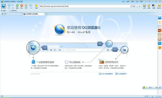Open a new tab with plus button
162x98 pixels.
[x=47, y=14]
